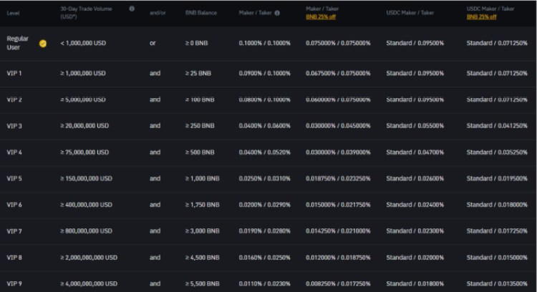
Task: Click the ≥ 250 BNB balance cell
Action: 200,126
